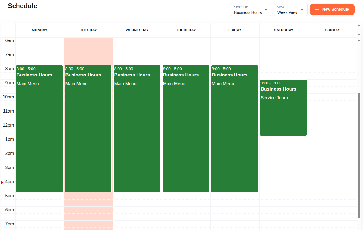Click the plus icon in New Schedule
This screenshot has height=230, width=364.
coord(317,10)
